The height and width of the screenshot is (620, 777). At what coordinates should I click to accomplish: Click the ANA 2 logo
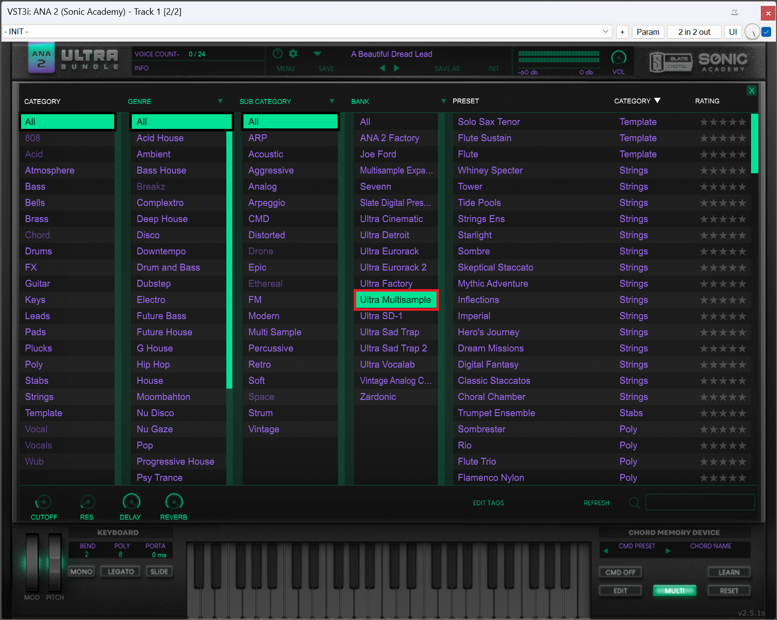42,58
